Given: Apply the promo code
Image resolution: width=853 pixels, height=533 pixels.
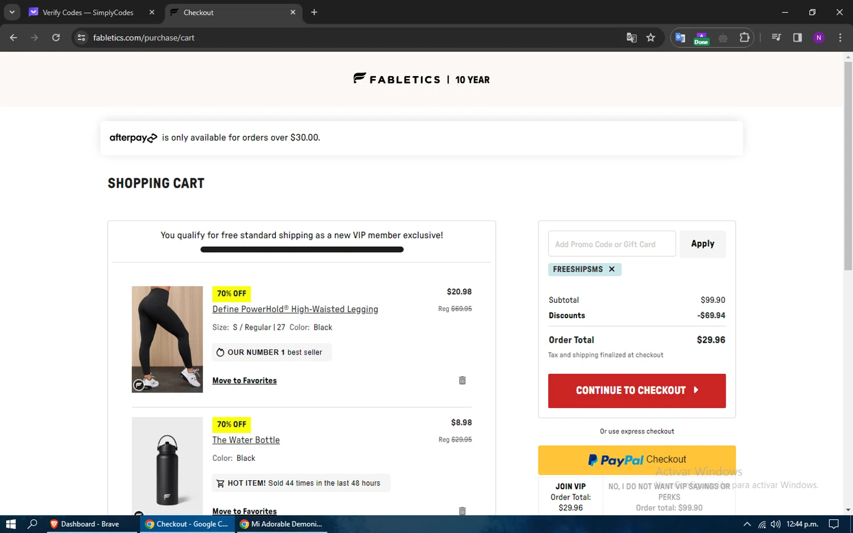Looking at the screenshot, I should point(703,244).
